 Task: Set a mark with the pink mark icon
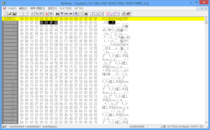(x=108, y=14)
